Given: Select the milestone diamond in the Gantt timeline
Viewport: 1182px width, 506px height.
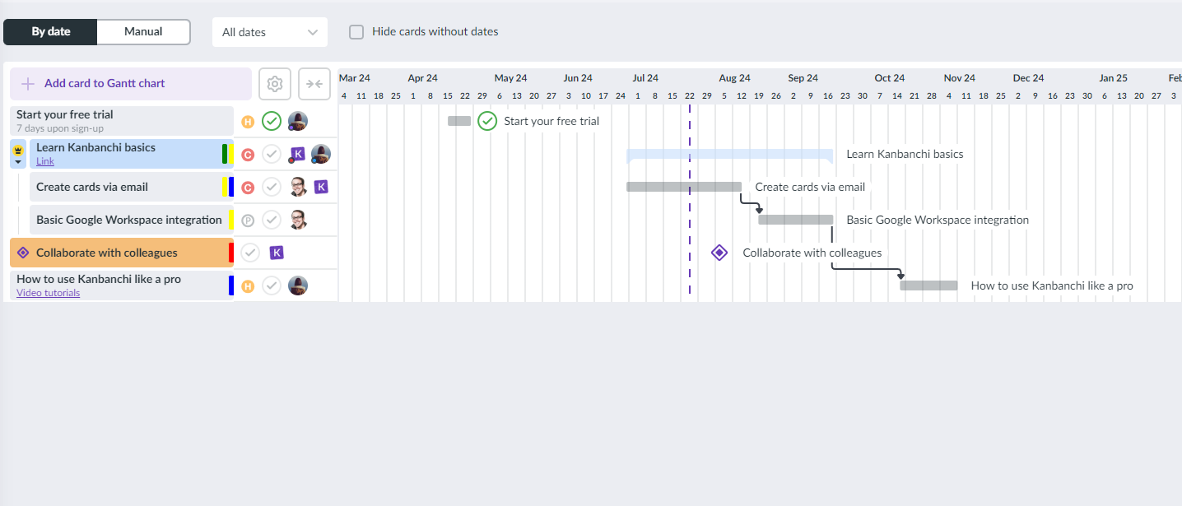Looking at the screenshot, I should point(719,253).
